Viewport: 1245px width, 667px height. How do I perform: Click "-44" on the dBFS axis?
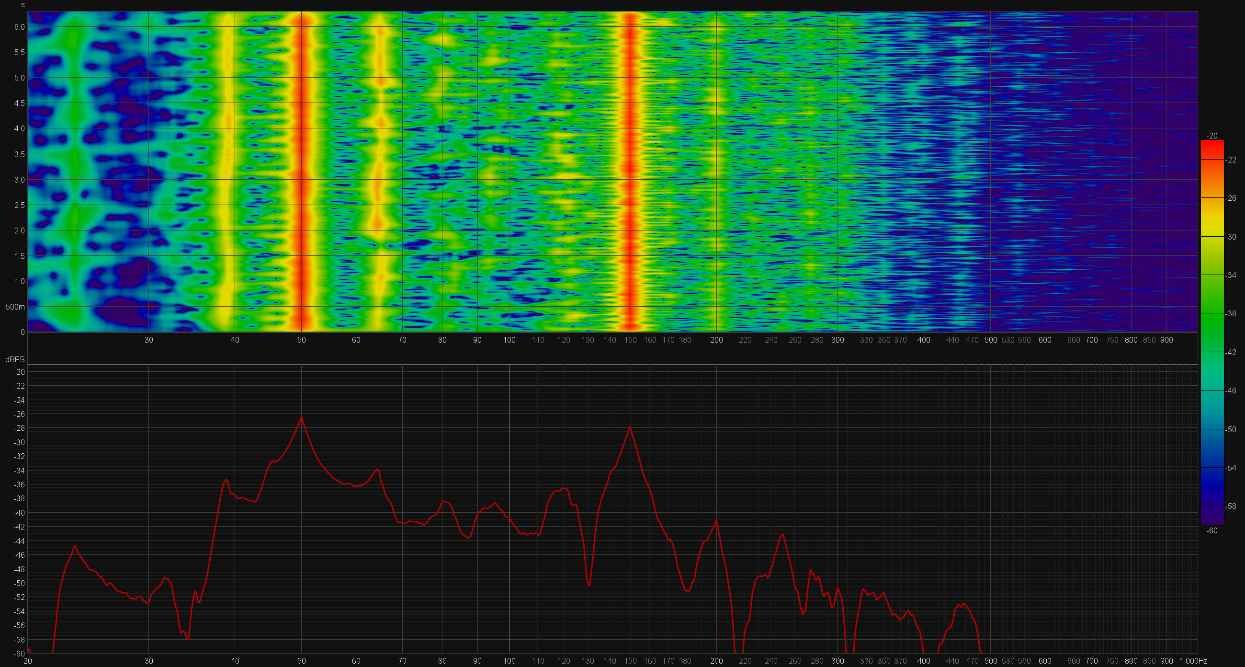(19, 541)
